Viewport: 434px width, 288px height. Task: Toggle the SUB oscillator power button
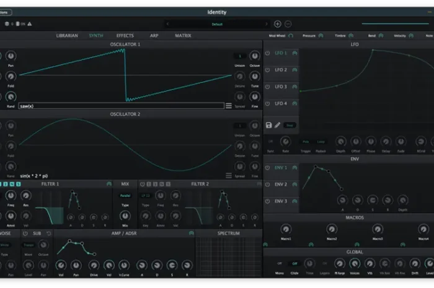pyautogui.click(x=25, y=233)
